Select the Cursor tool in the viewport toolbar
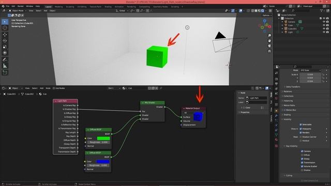The height and width of the screenshot is (186, 331). pyautogui.click(x=5, y=27)
